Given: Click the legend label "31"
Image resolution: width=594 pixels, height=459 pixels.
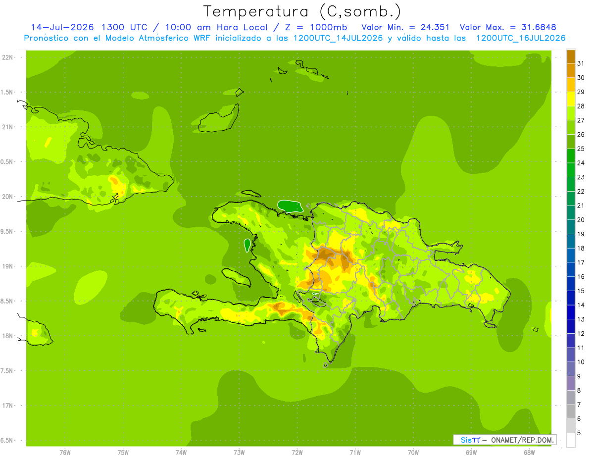Looking at the screenshot, I should pos(581,63).
